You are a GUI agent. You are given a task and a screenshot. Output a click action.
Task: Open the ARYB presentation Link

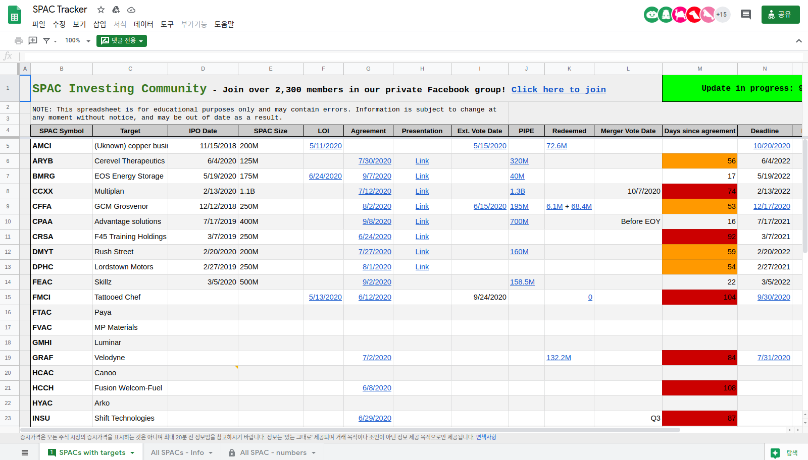pos(422,161)
